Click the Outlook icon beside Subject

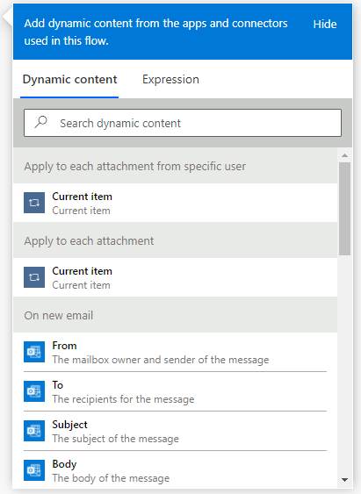(34, 431)
